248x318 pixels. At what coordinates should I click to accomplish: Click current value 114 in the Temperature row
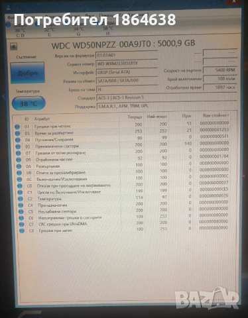pyautogui.click(x=139, y=197)
